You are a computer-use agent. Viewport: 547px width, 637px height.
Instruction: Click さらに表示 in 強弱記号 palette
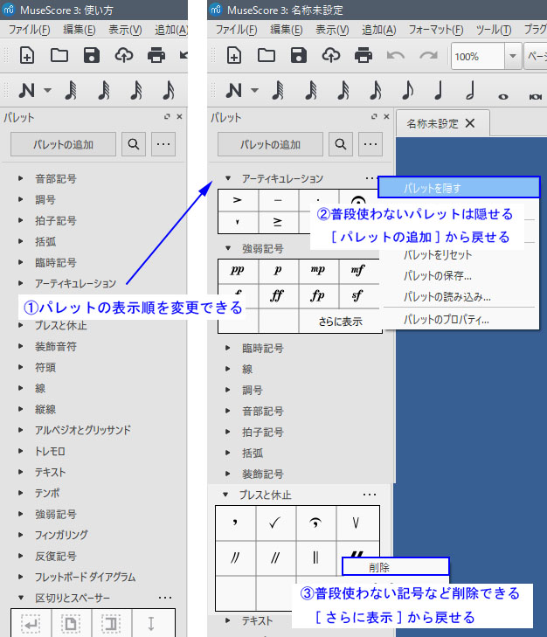[x=340, y=322]
